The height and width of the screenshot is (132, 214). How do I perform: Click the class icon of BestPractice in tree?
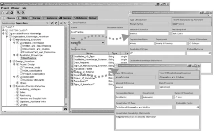click(21, 58)
